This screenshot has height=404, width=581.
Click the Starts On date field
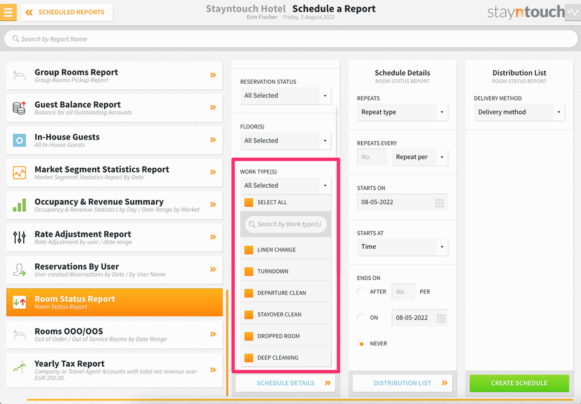pos(402,202)
